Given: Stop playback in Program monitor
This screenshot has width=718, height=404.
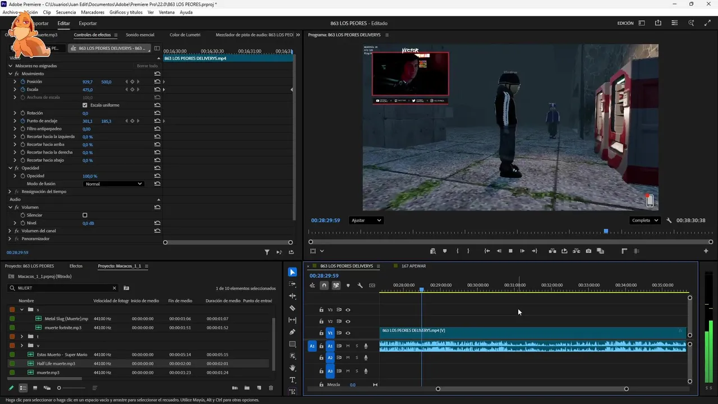Looking at the screenshot, I should (x=510, y=251).
